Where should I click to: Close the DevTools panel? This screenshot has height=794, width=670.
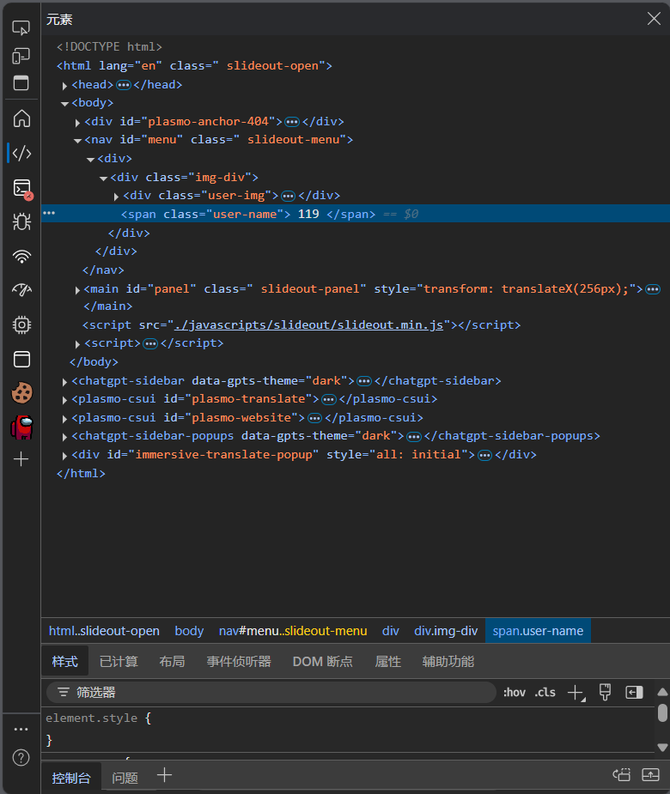click(x=654, y=19)
